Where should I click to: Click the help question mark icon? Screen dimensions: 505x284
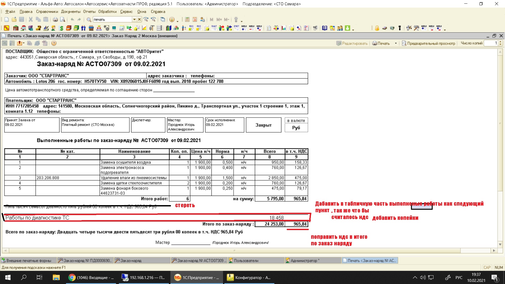point(54,43)
